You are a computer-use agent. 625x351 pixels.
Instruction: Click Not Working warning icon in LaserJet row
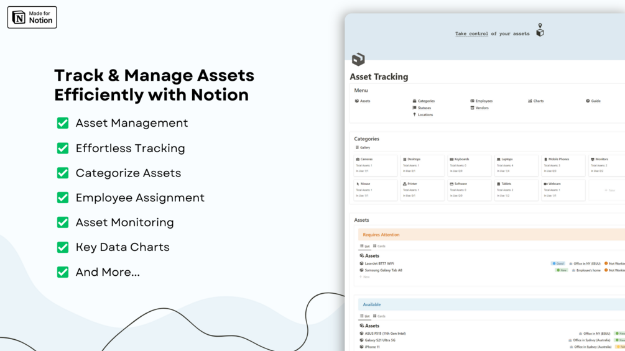606,263
